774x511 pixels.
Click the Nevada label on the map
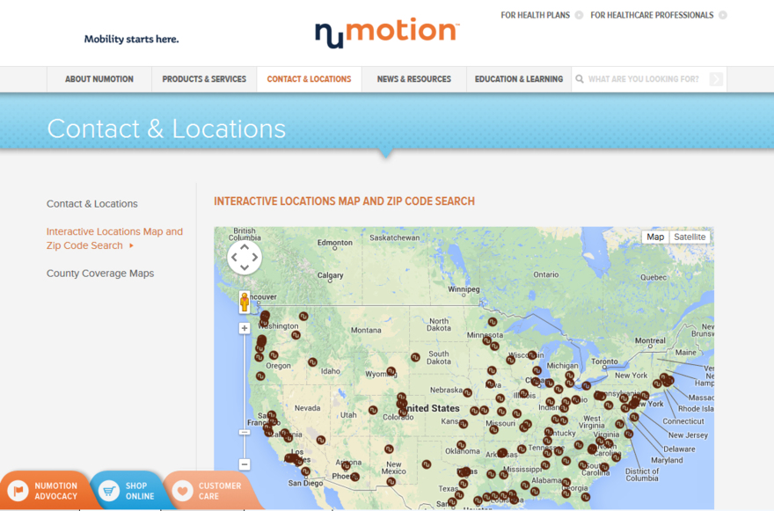point(308,408)
